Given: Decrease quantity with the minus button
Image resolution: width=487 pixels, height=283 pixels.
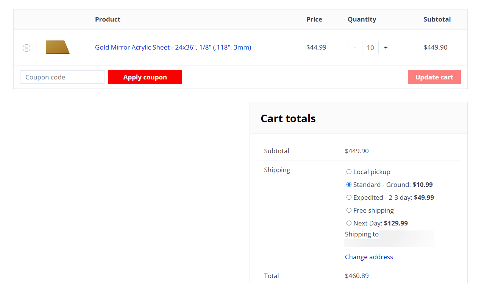Looking at the screenshot, I should (355, 48).
